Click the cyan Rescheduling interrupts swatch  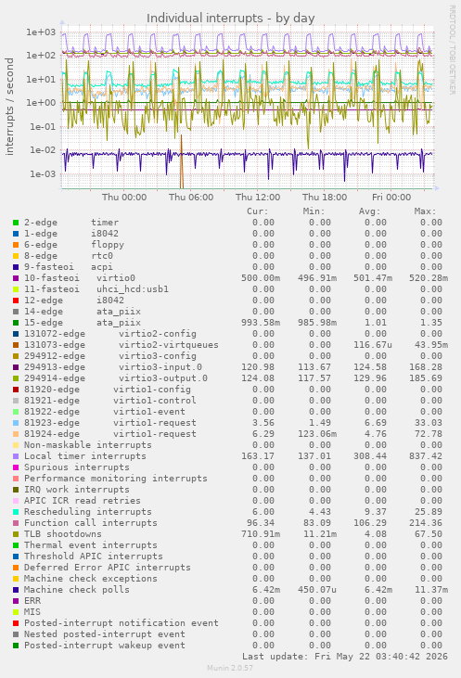16,512
